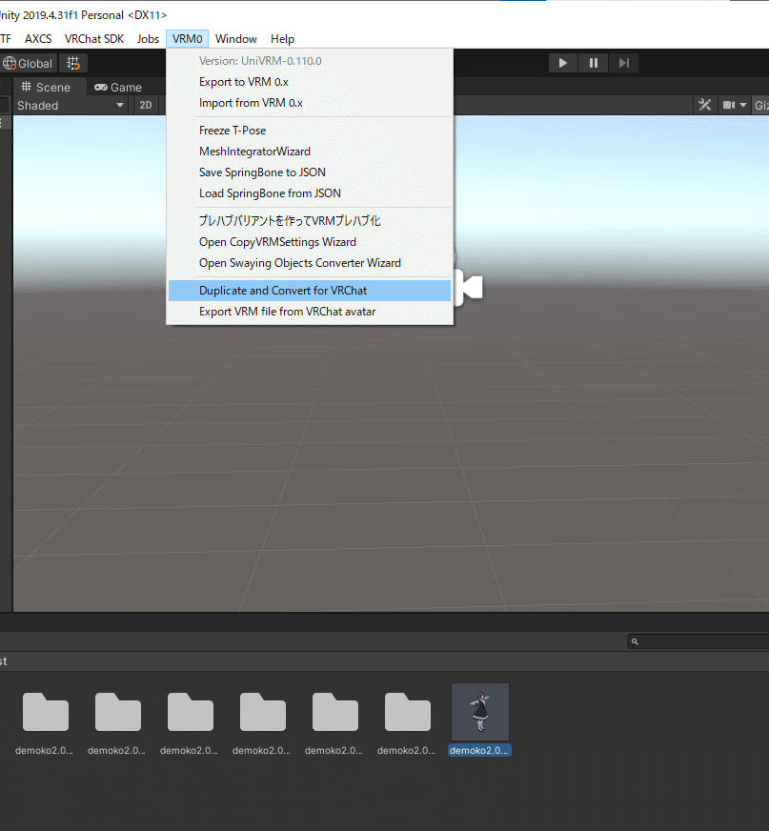This screenshot has width=769, height=831.
Task: Open scene component tools icon
Action: point(704,105)
